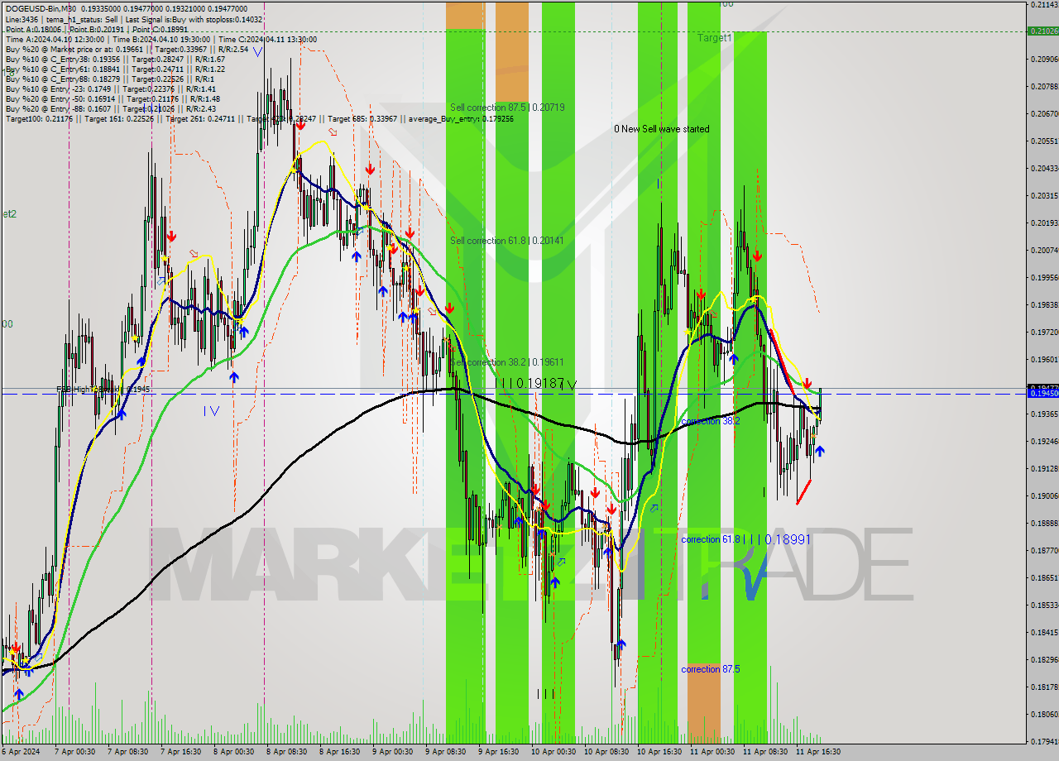Click the '8 Apr 00:30' time axis label

coord(234,752)
